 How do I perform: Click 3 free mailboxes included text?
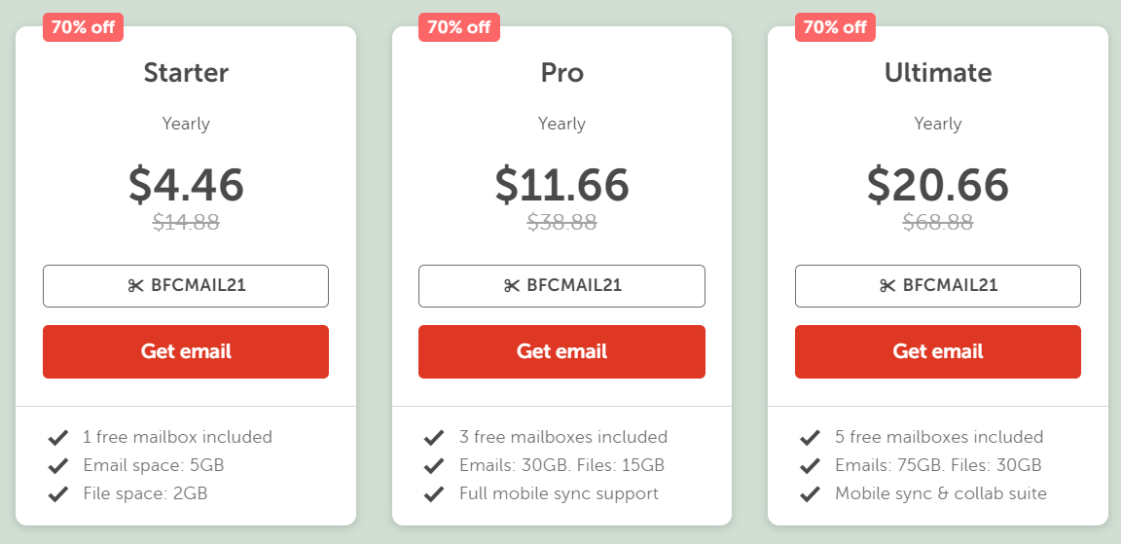(x=563, y=437)
